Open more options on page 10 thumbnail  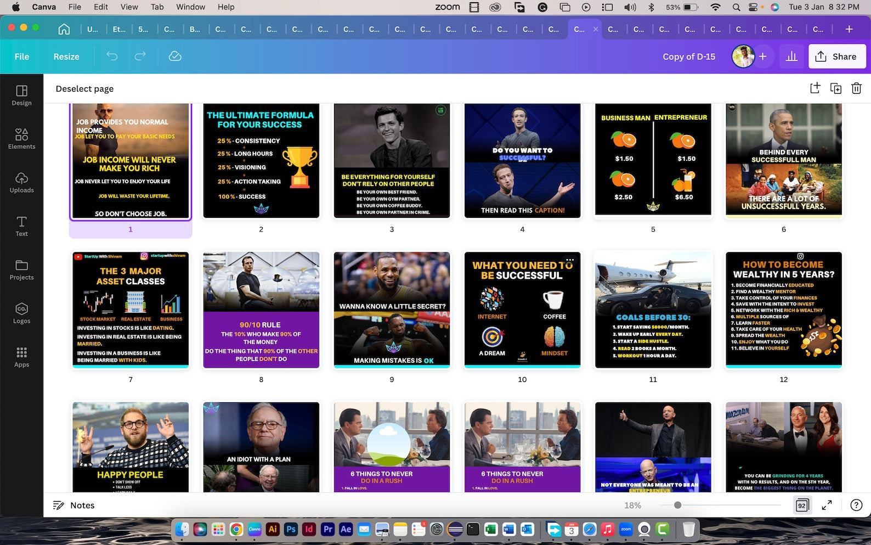(570, 260)
